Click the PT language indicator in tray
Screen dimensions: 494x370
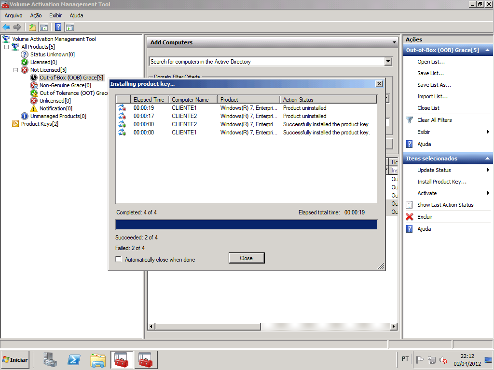(405, 359)
